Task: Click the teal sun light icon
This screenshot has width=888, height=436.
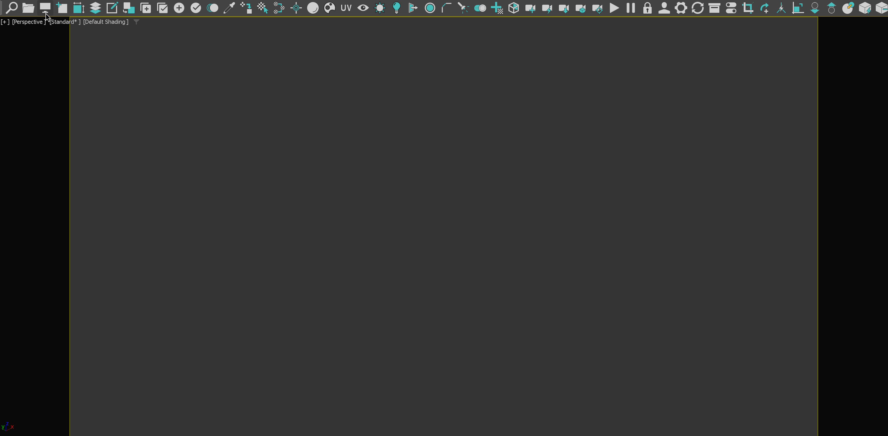Action: tap(380, 8)
